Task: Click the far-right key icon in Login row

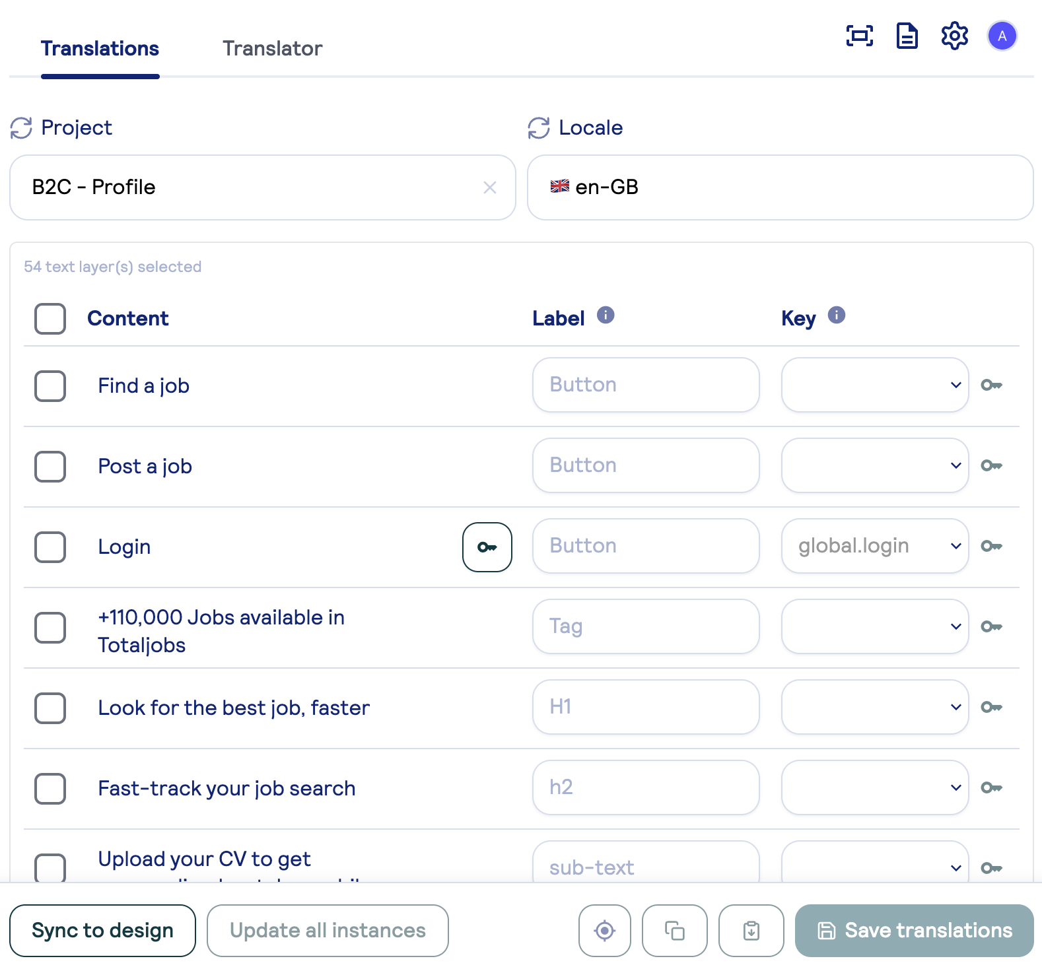Action: click(992, 546)
